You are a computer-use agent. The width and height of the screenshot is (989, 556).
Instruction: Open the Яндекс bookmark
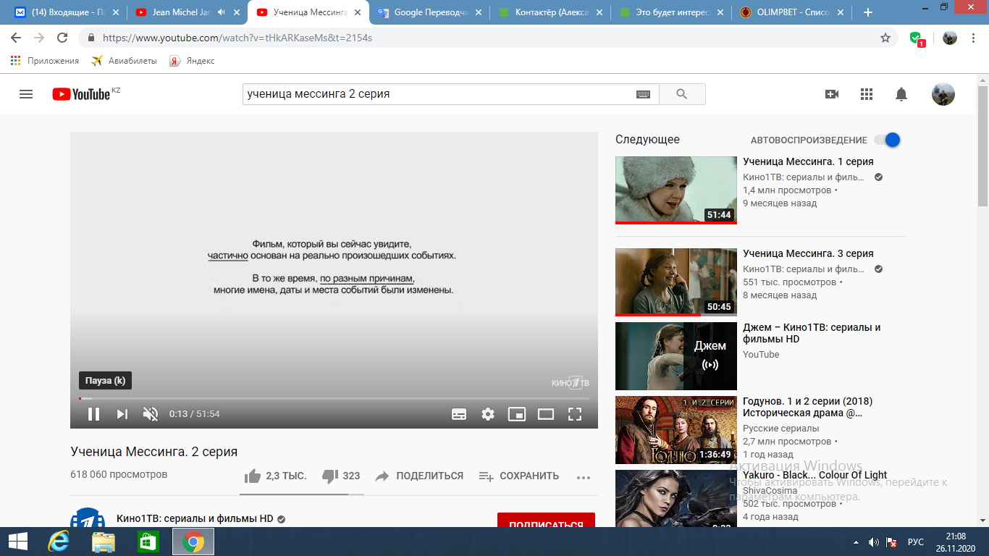192,61
